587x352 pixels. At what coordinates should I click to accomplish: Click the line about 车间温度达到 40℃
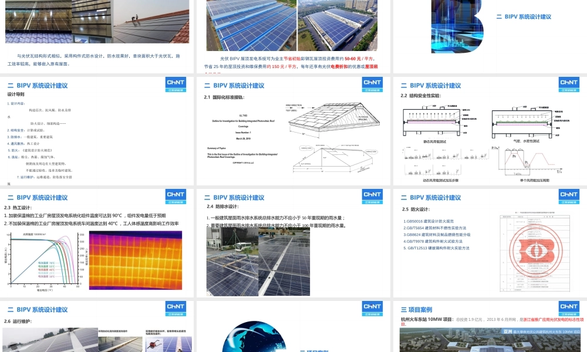pyautogui.click(x=92, y=224)
